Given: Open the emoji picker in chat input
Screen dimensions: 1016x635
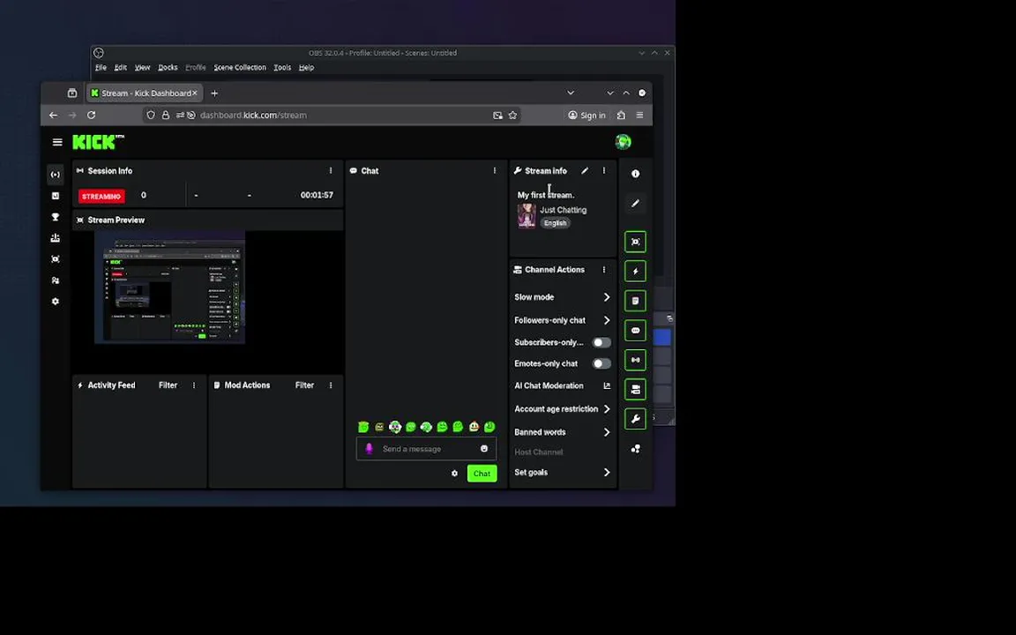Looking at the screenshot, I should pyautogui.click(x=484, y=448).
